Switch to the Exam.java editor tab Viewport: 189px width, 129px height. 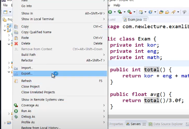(135, 19)
